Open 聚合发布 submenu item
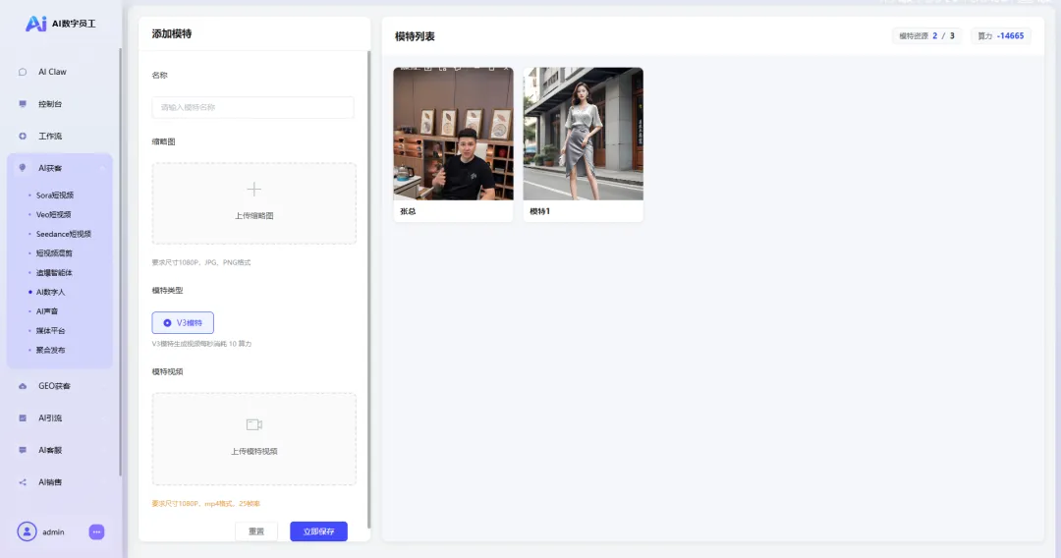The image size is (1061, 558). pyautogui.click(x=51, y=351)
